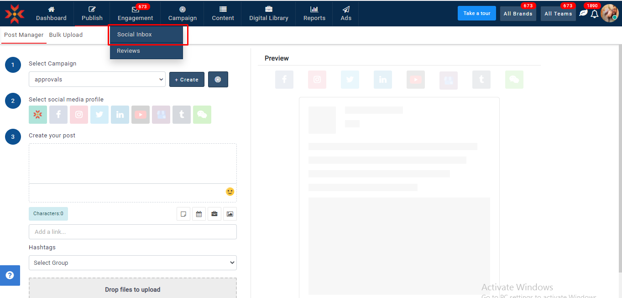Select Social Inbox from Engagement menu
The width and height of the screenshot is (622, 298).
(x=135, y=35)
